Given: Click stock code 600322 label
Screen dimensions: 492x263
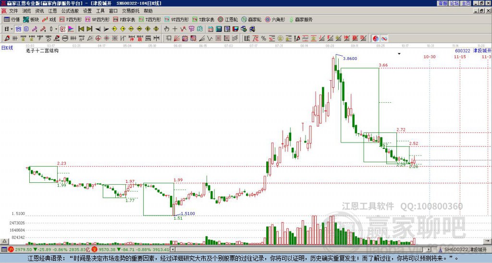Looking at the screenshot, I should click(x=463, y=51).
